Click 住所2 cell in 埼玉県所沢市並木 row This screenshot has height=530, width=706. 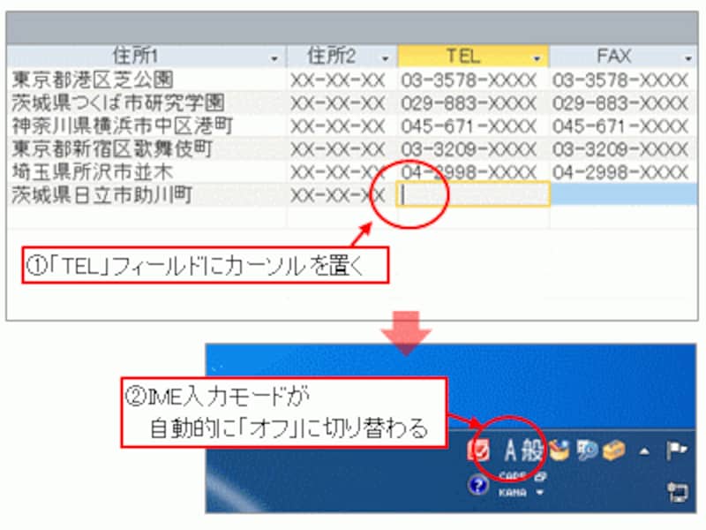tap(342, 171)
